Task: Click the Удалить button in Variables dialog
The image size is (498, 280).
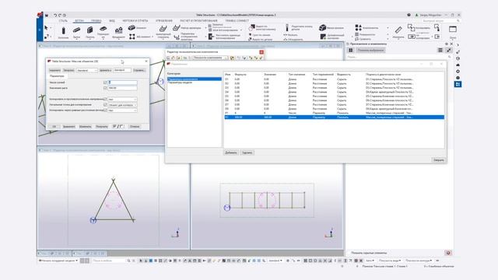Action: pyautogui.click(x=247, y=152)
